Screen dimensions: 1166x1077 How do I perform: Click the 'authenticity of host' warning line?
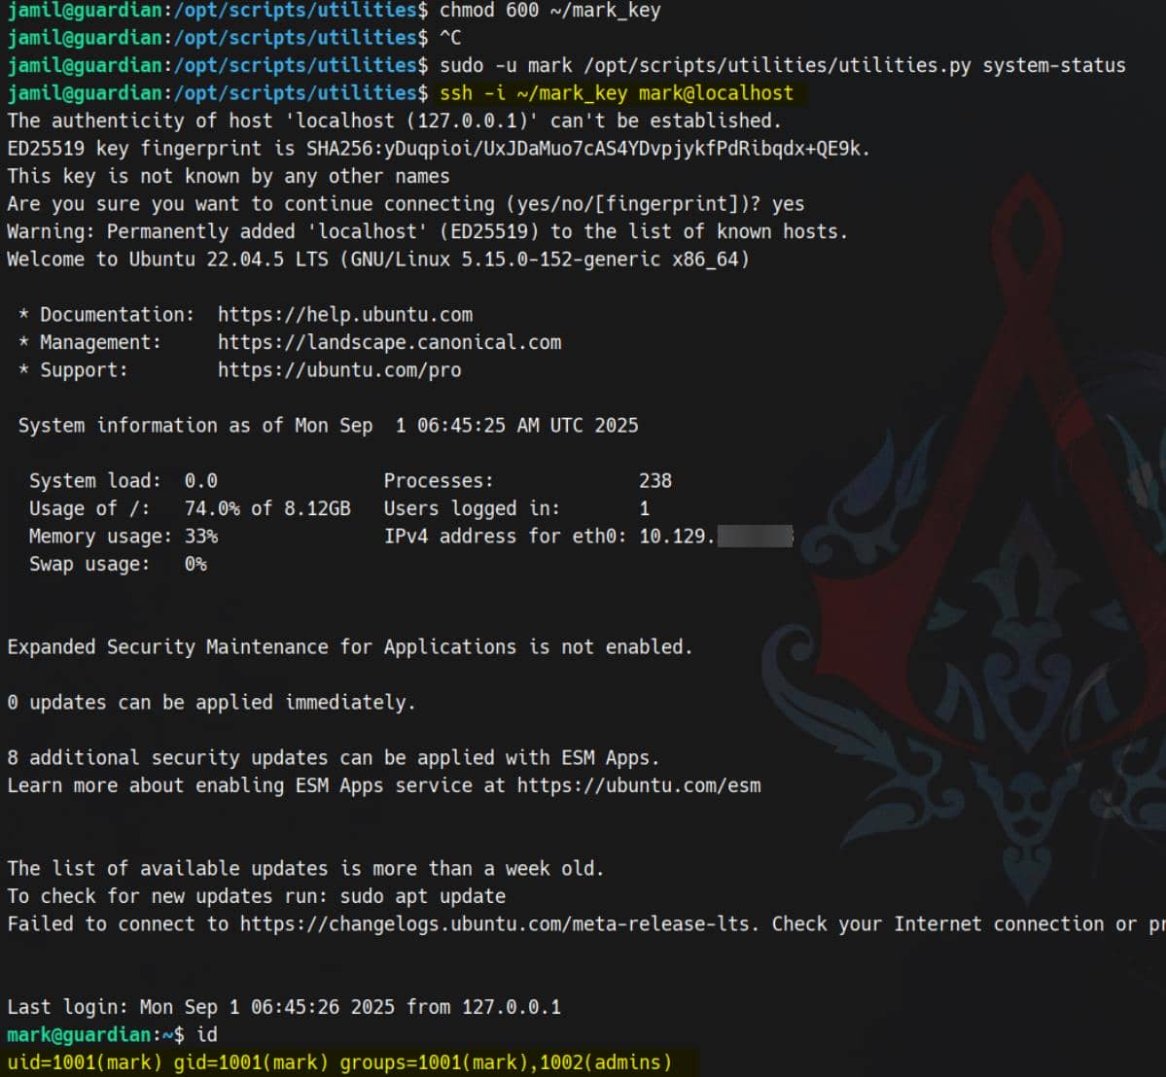click(394, 121)
